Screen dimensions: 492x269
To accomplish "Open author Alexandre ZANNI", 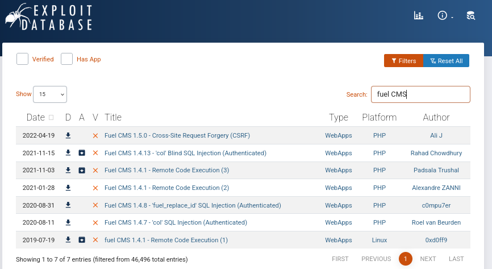I will [436, 188].
